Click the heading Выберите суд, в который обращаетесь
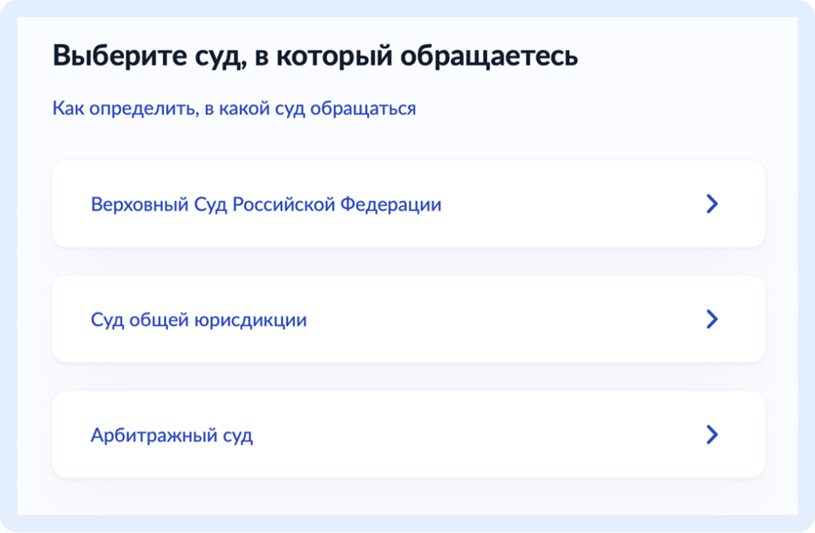815x533 pixels. (x=315, y=57)
